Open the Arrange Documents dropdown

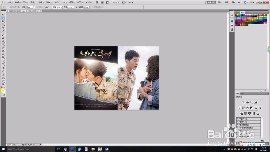[x=124, y=2]
